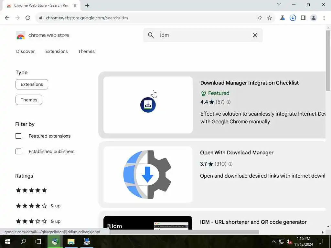
Task: Open the downloads toolbar icon
Action: coord(293,18)
